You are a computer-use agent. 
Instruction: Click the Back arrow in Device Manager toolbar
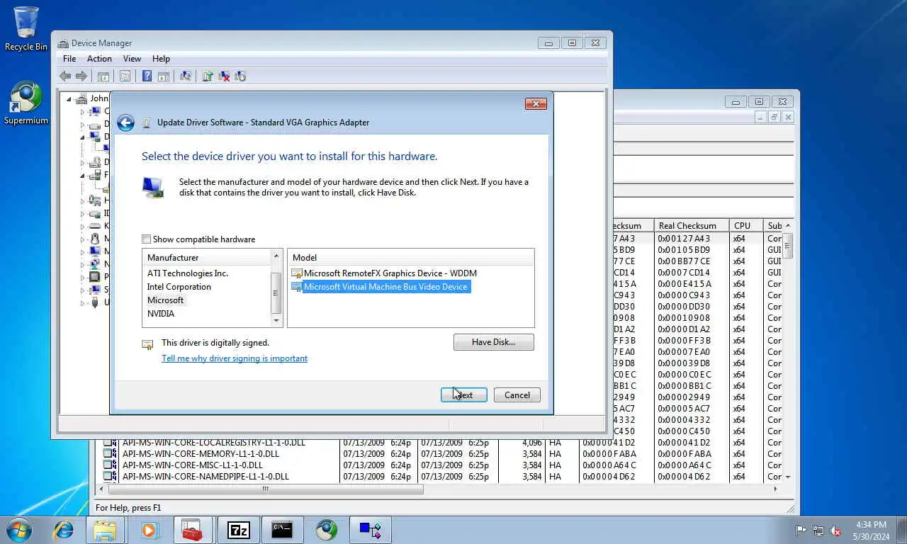[x=65, y=76]
